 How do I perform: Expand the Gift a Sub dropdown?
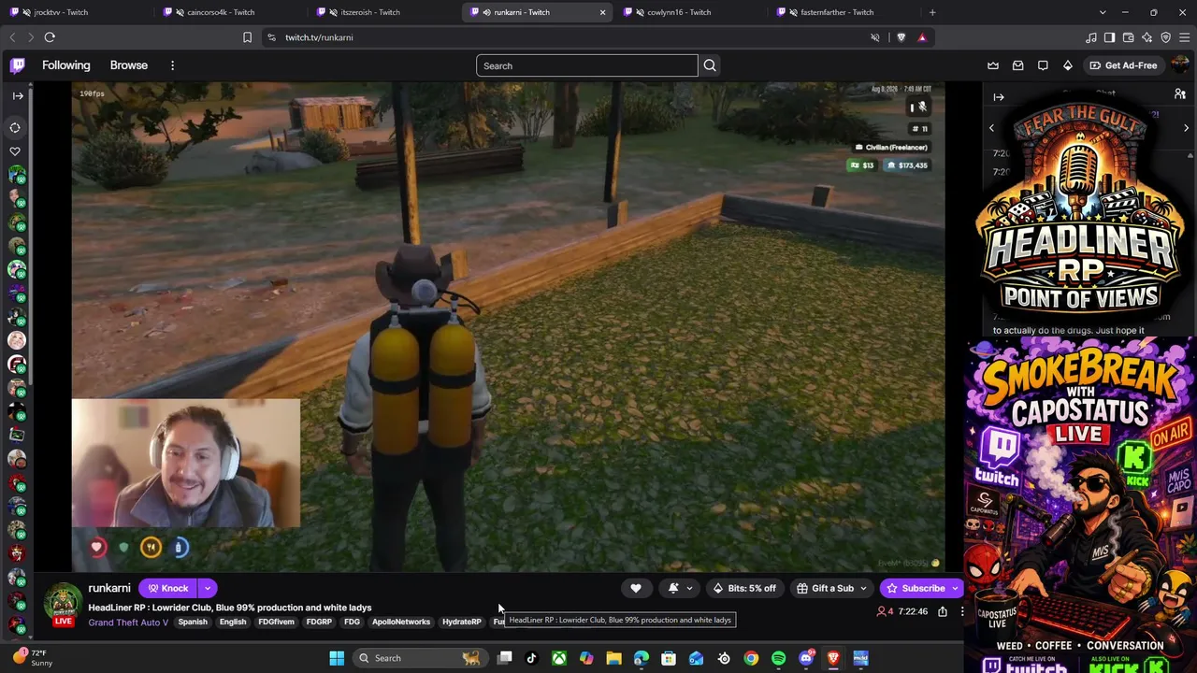863,588
